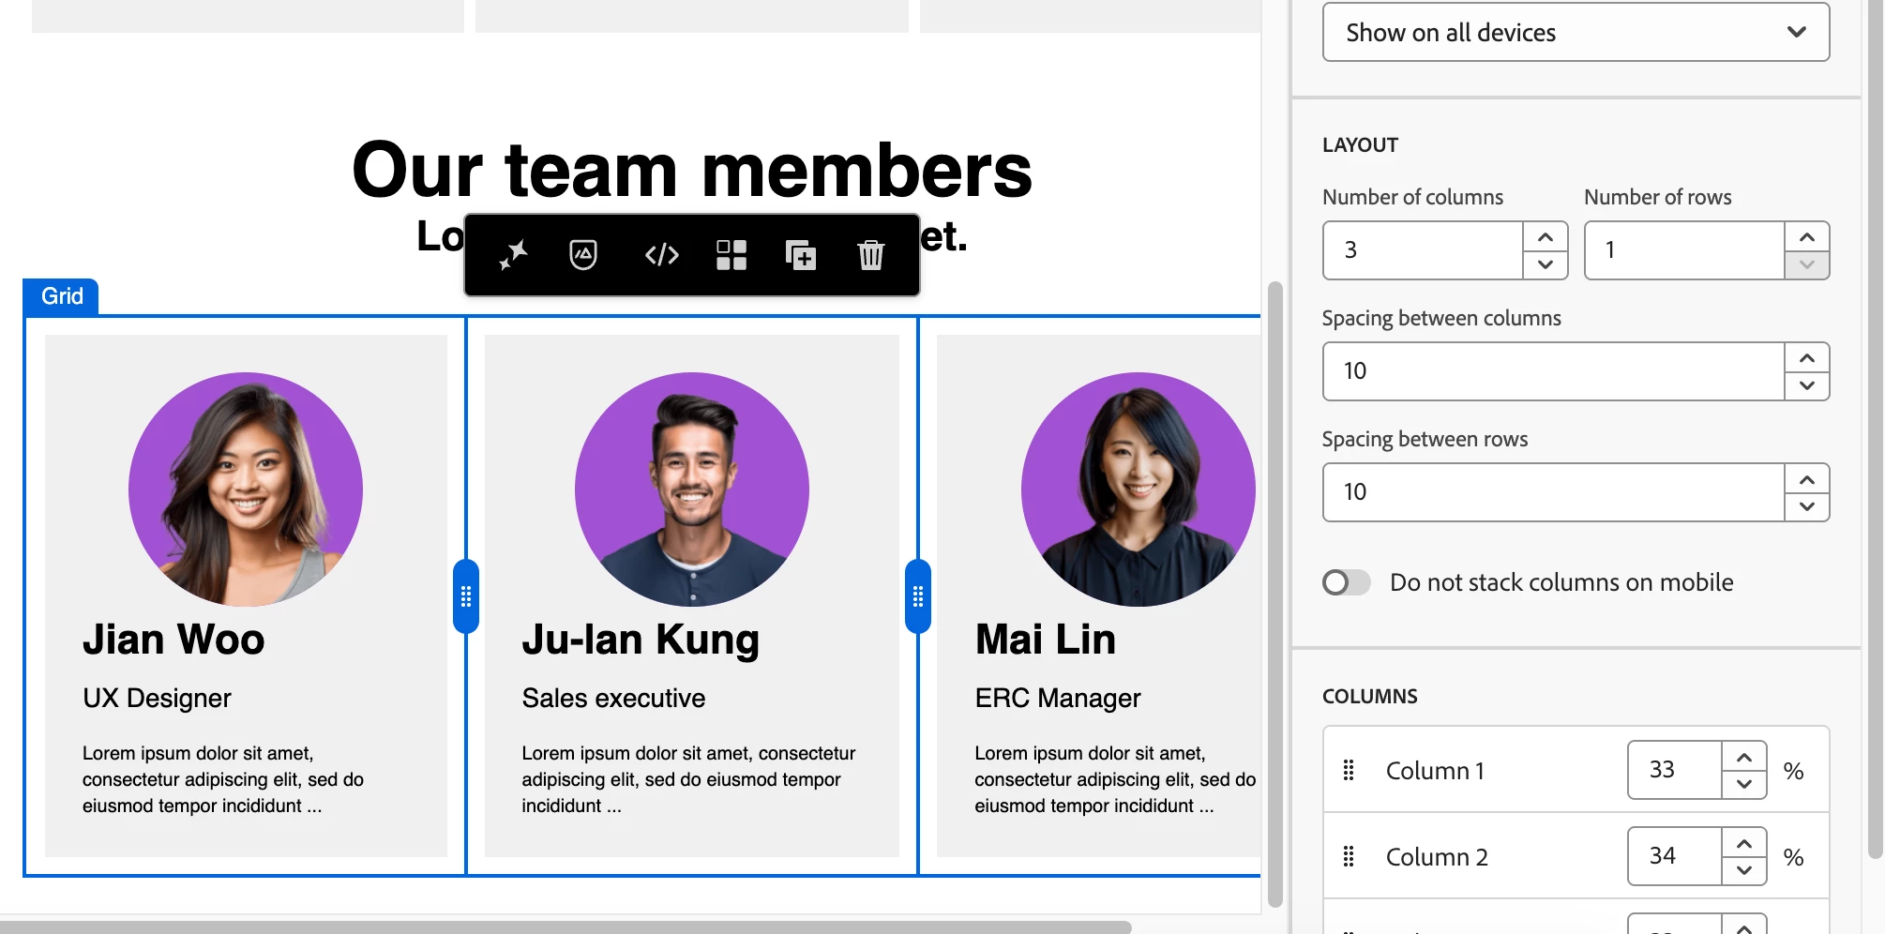Increase the number of rows
The height and width of the screenshot is (934, 1885).
(x=1807, y=236)
